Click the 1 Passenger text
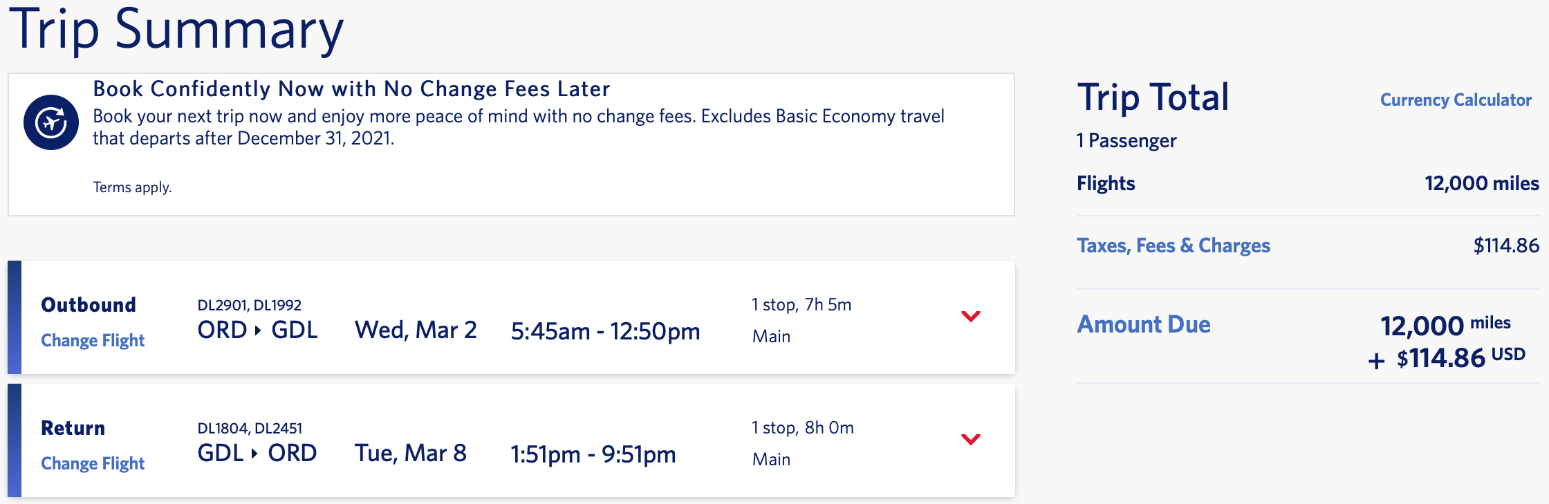The height and width of the screenshot is (504, 1549). tap(1126, 140)
